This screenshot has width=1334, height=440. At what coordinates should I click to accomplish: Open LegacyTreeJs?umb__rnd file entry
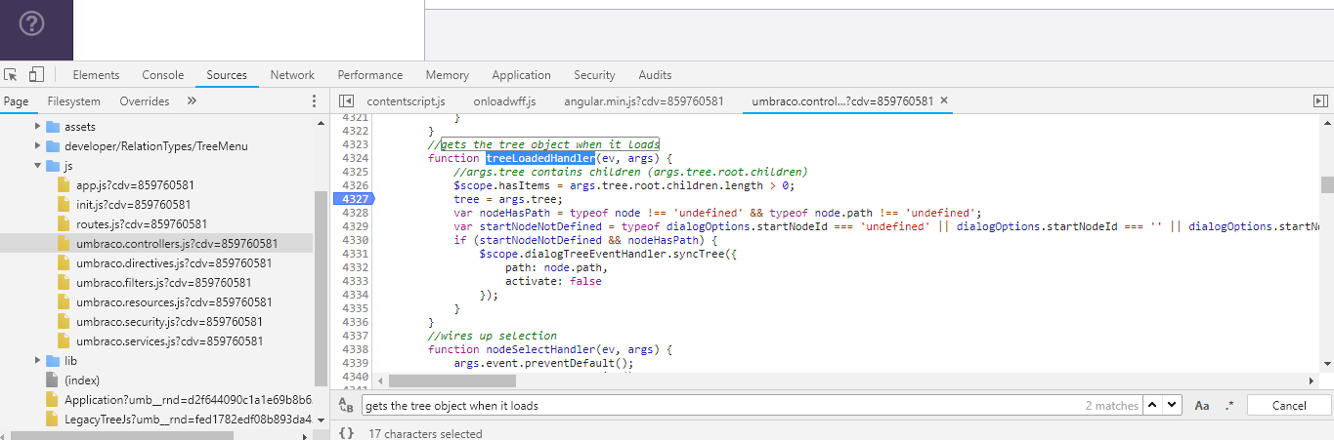pos(188,420)
